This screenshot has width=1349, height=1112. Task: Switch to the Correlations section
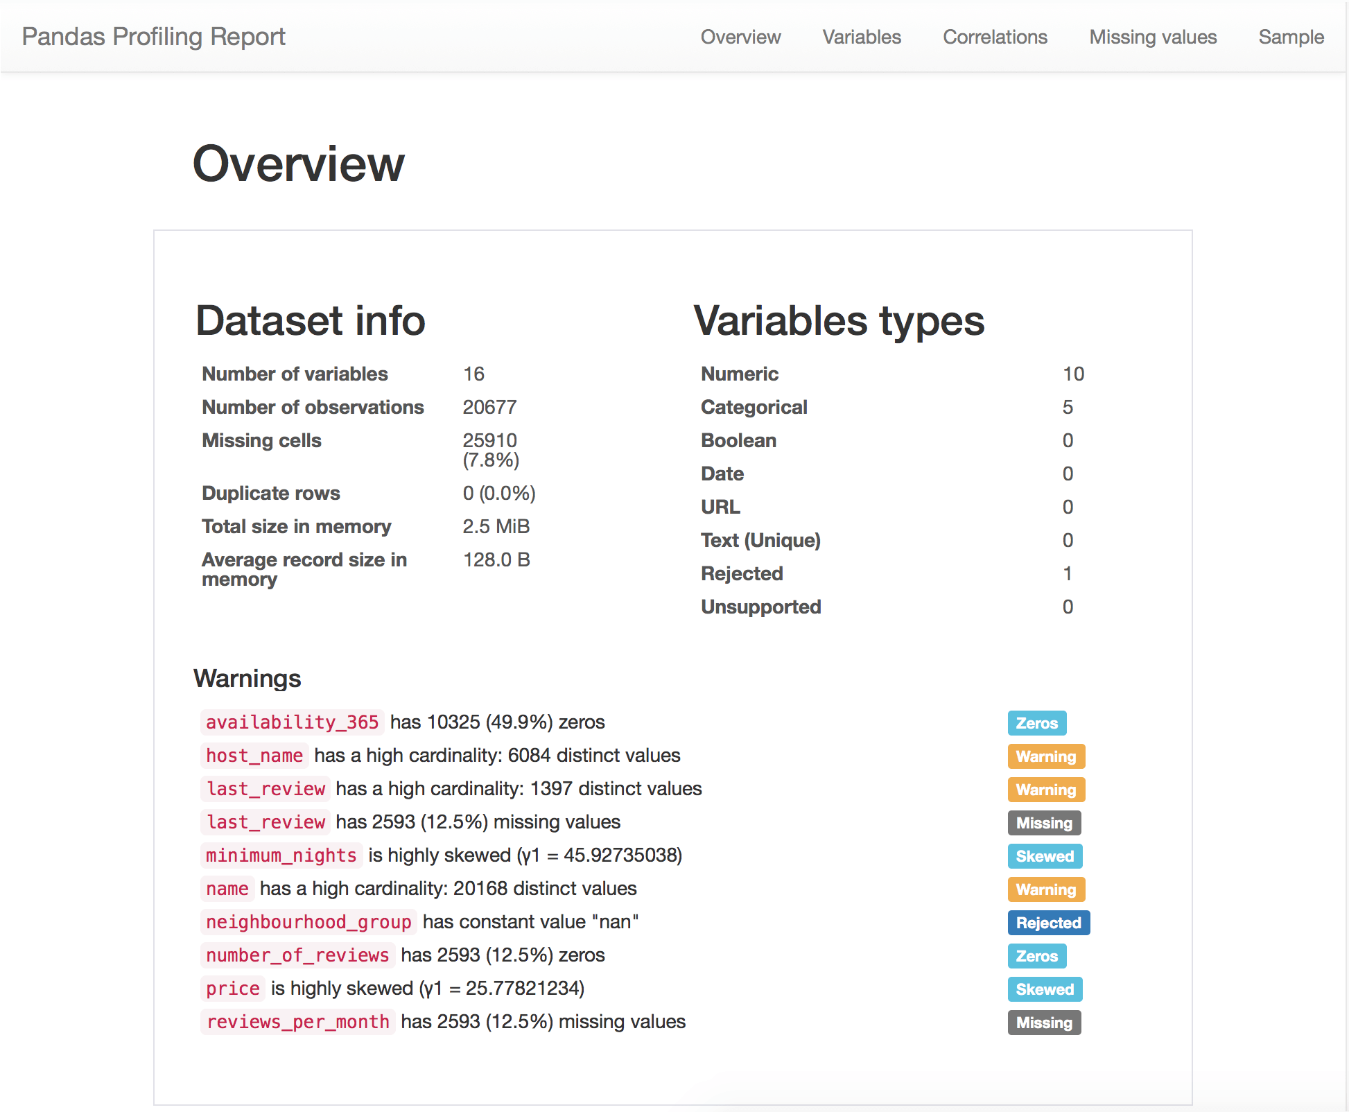point(994,37)
